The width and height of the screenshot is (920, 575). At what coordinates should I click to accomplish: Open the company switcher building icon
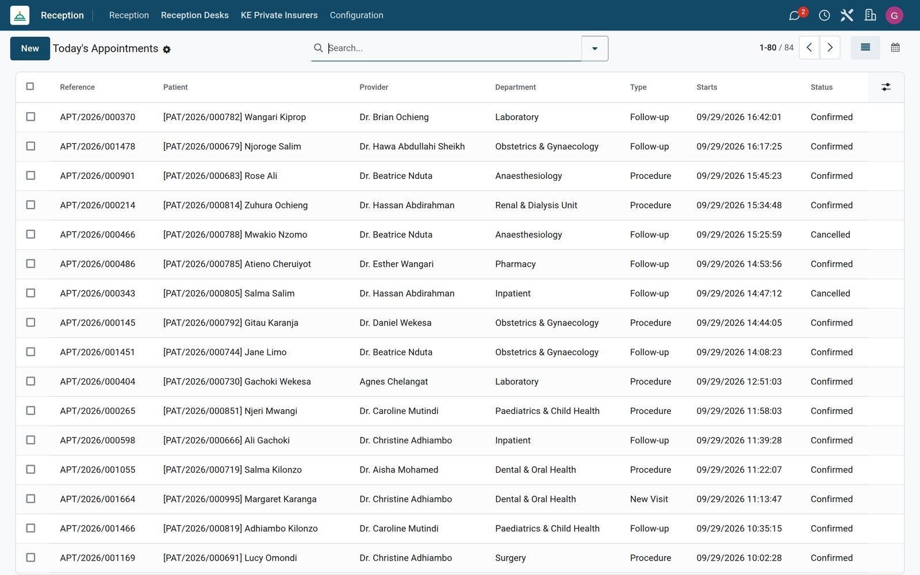tap(870, 16)
